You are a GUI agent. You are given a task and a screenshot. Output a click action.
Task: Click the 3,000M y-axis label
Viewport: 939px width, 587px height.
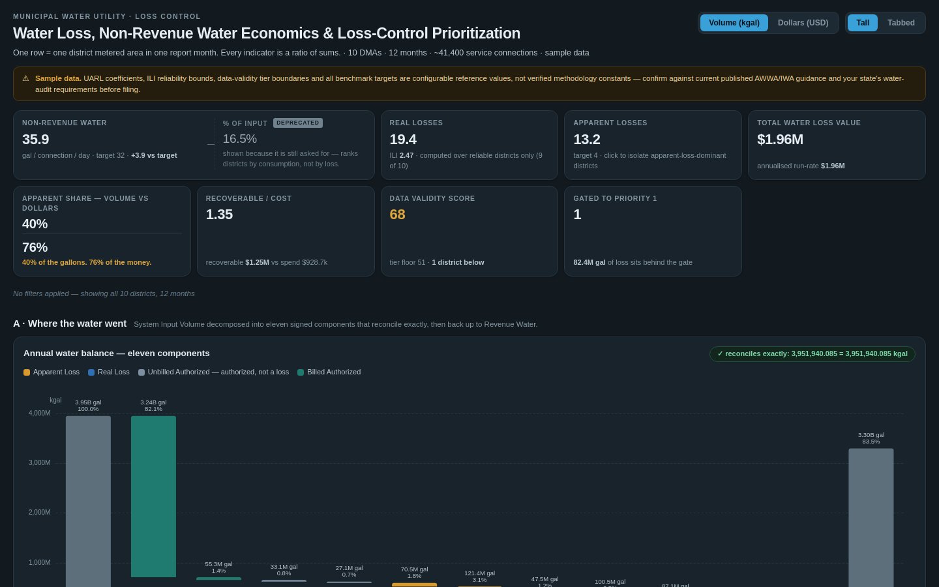coord(39,463)
